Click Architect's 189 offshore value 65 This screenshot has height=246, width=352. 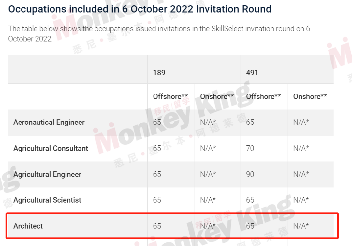click(157, 226)
